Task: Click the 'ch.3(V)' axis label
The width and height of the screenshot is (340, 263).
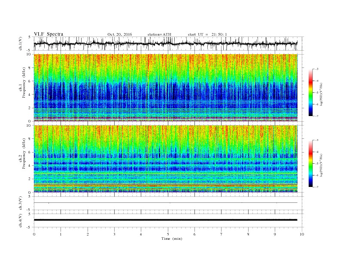Action: [21, 203]
